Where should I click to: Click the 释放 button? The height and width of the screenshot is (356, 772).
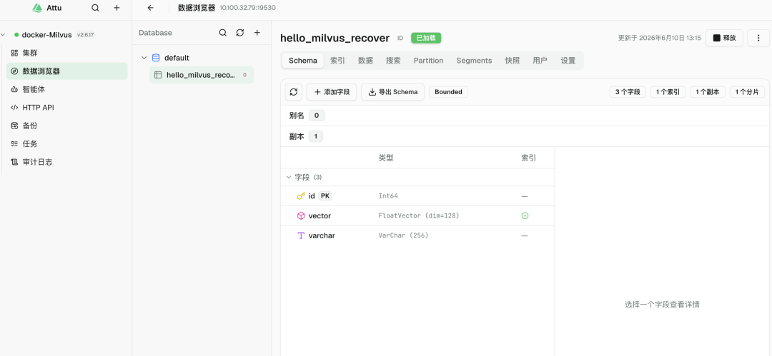[724, 38]
